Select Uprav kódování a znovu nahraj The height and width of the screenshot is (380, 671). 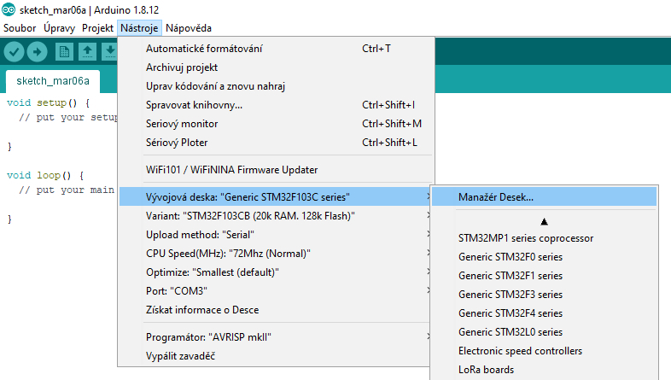tap(276, 86)
